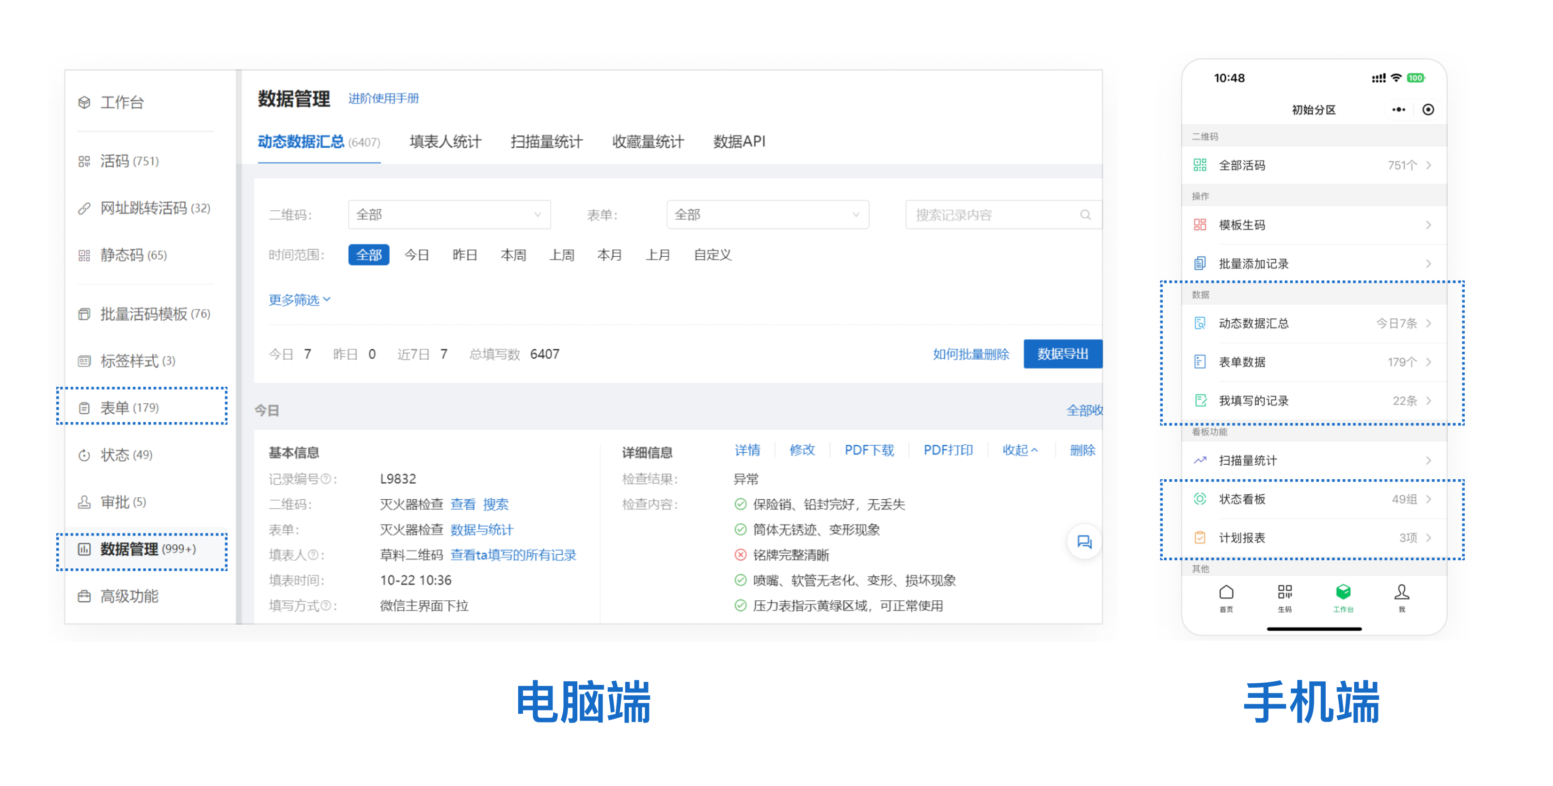Select the 本周 time range option
The height and width of the screenshot is (786, 1553).
(x=513, y=255)
